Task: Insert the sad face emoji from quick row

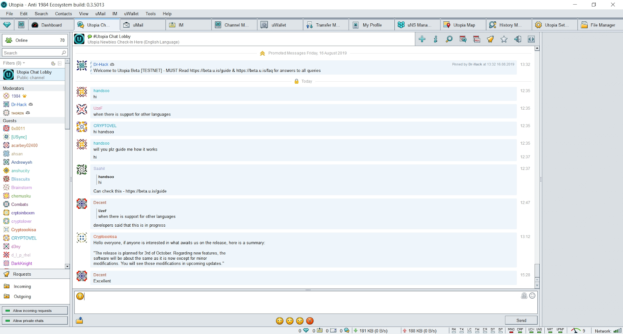Action: tap(300, 321)
